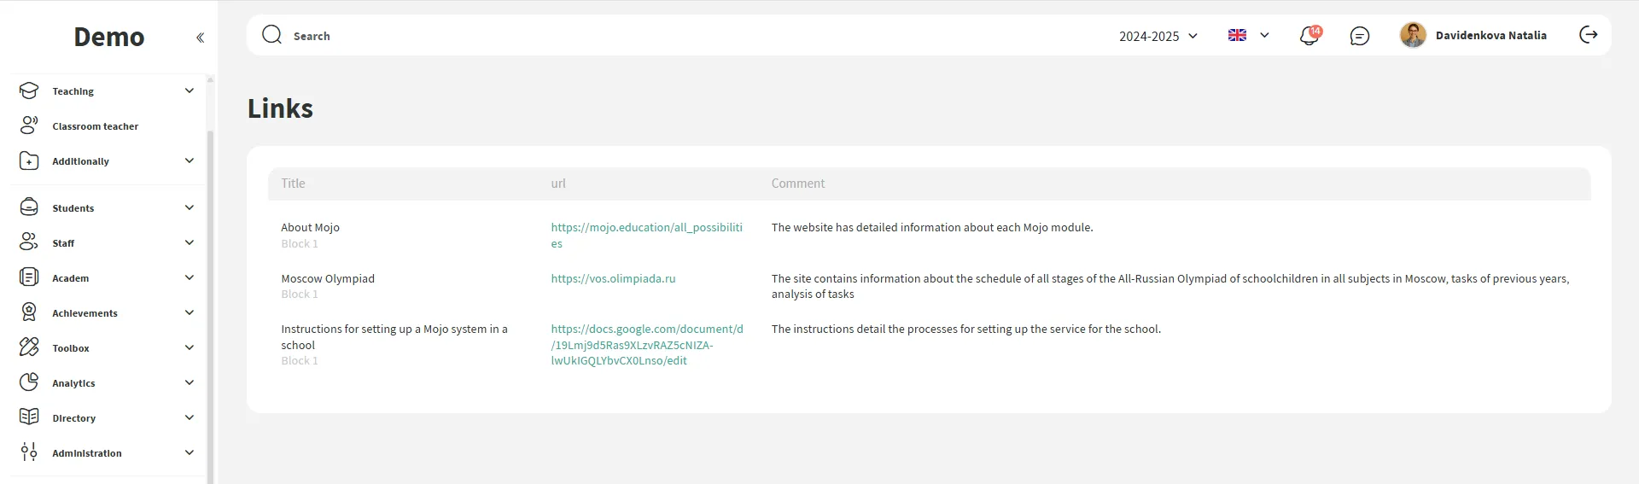Click the search magnifier icon

click(x=271, y=35)
